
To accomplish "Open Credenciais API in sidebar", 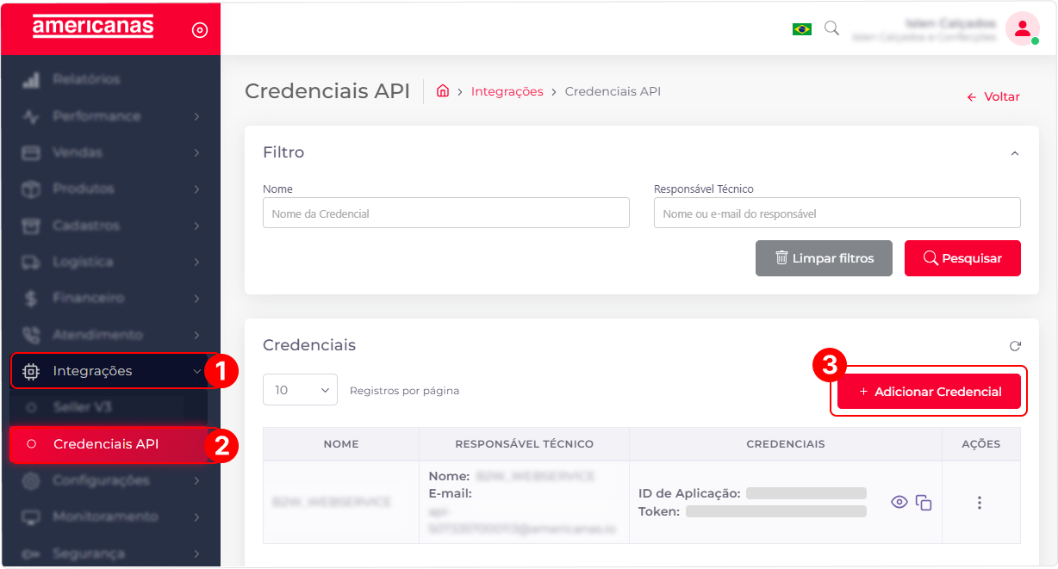I will [106, 444].
